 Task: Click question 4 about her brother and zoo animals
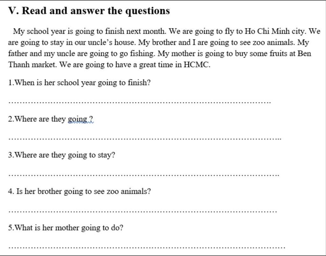[80, 191]
